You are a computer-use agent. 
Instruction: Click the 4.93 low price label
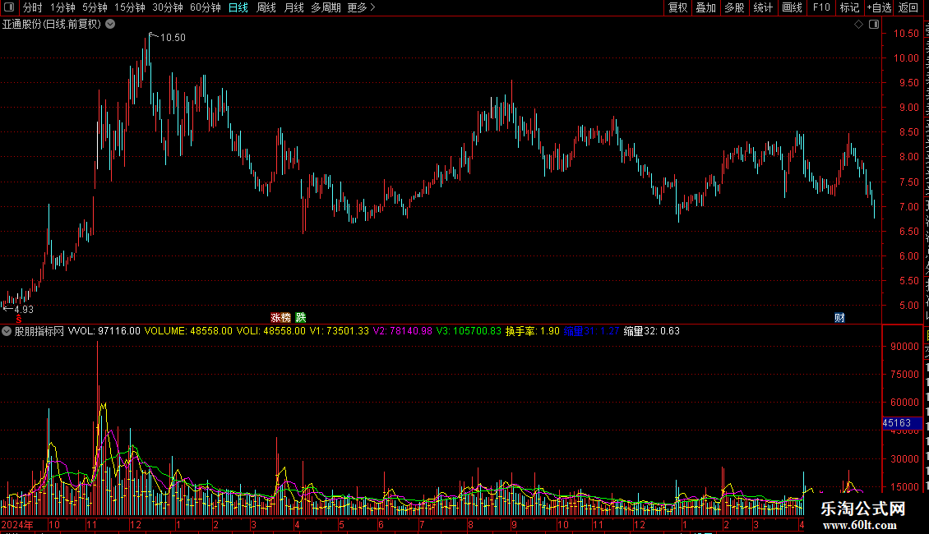click(24, 309)
